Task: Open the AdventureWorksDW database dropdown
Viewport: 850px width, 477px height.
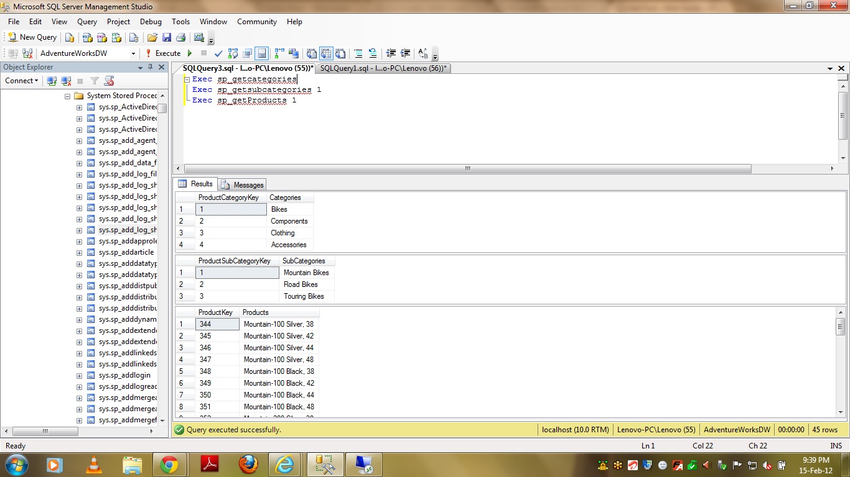Action: click(x=133, y=53)
